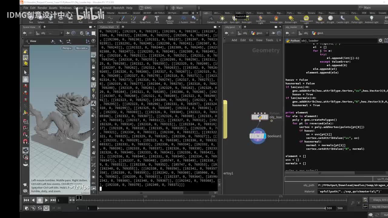This screenshot has width=388, height=218.
Task: Add a GI Light
Action: tap(330, 19)
